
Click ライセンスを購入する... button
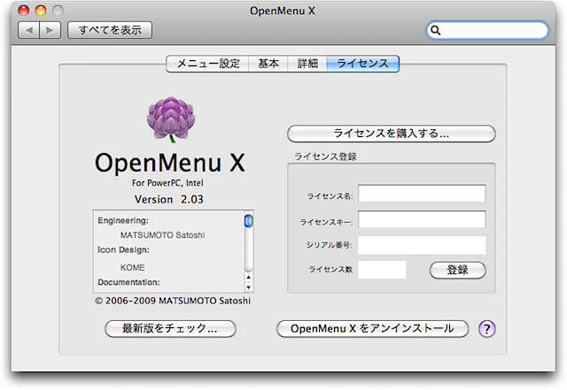click(392, 134)
